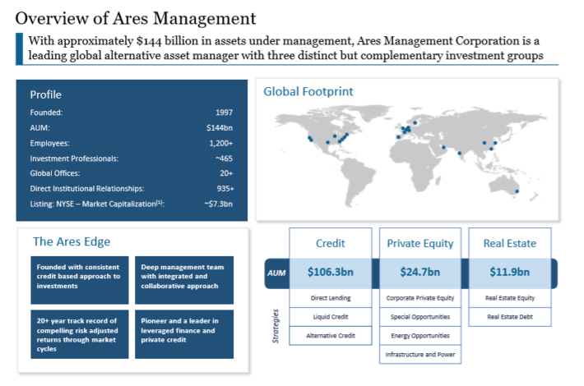Click the $106.3bn Credit AUM figure

click(x=330, y=272)
